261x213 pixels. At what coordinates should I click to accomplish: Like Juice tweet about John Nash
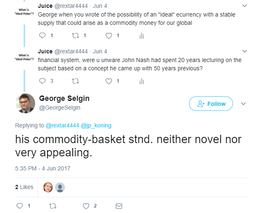click(109, 81)
